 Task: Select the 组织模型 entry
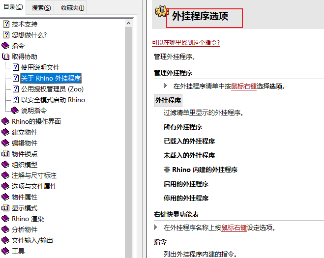[25, 165]
